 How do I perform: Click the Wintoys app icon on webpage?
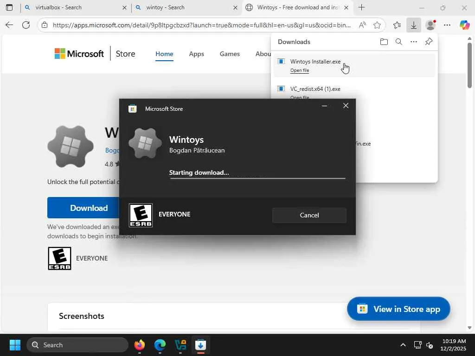tap(71, 146)
